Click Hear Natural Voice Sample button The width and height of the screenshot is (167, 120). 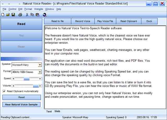click(21, 104)
